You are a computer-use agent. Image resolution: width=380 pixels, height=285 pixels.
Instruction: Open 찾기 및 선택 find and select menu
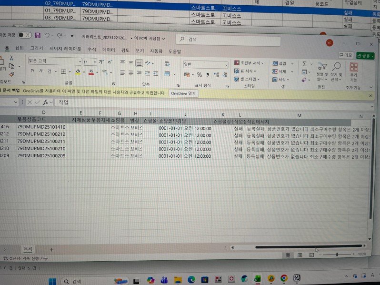click(x=336, y=72)
